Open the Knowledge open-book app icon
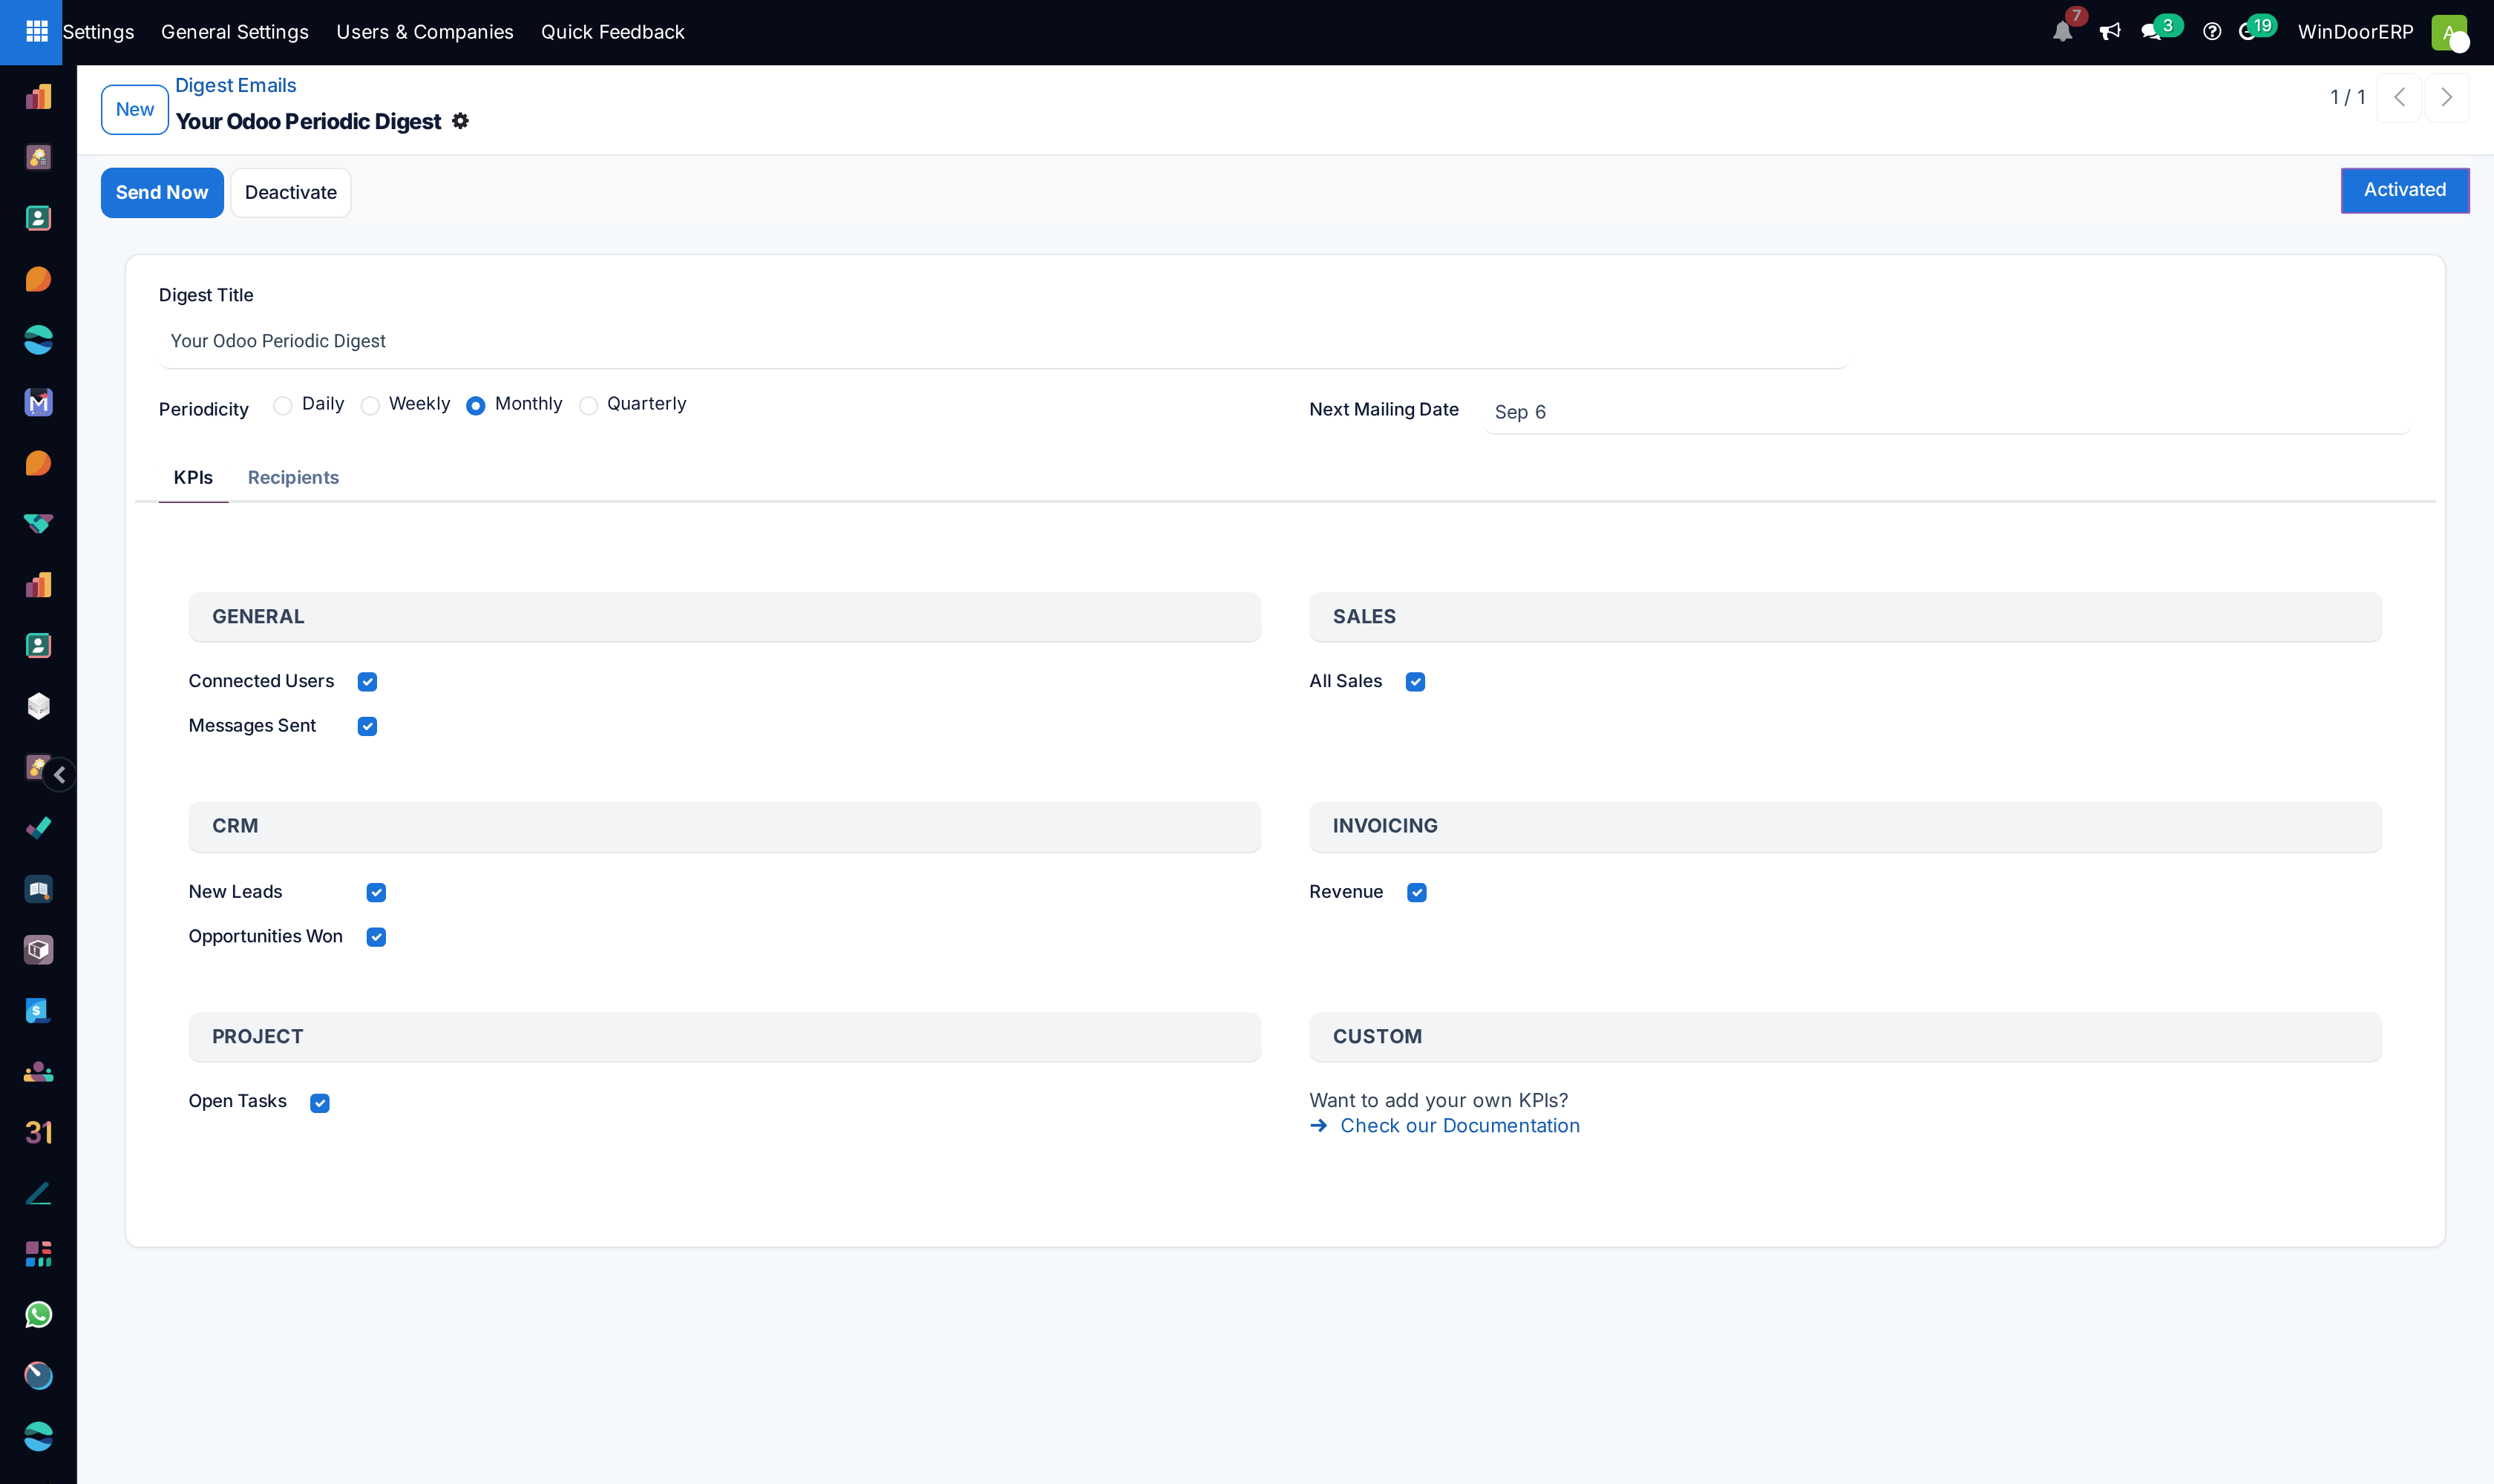This screenshot has width=2494, height=1484. [38, 889]
